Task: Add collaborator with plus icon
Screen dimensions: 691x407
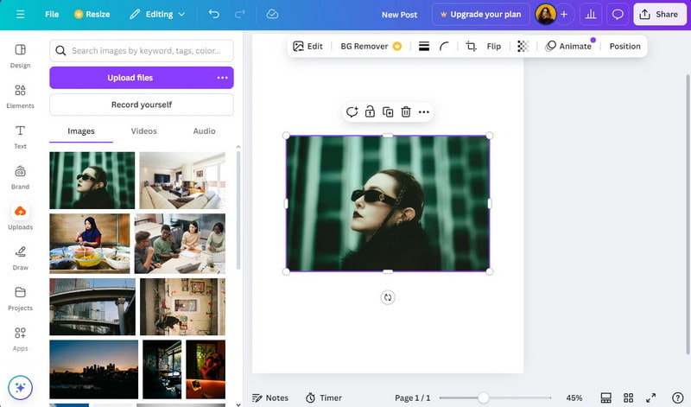Action: [x=564, y=15]
